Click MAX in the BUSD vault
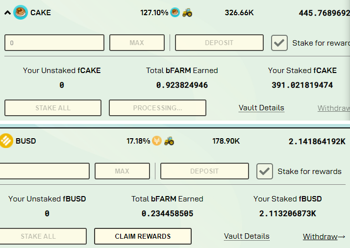 tap(122, 171)
